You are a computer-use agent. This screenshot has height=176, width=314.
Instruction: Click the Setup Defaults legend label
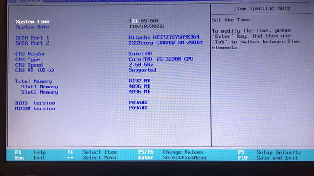(x=279, y=152)
